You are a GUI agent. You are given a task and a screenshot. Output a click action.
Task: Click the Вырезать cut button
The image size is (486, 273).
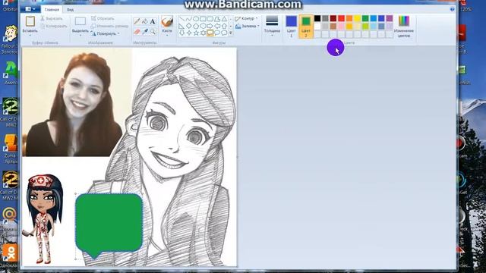coord(52,18)
